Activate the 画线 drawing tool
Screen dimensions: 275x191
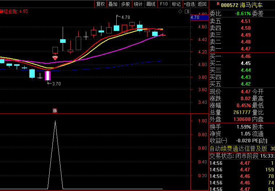(151, 4)
